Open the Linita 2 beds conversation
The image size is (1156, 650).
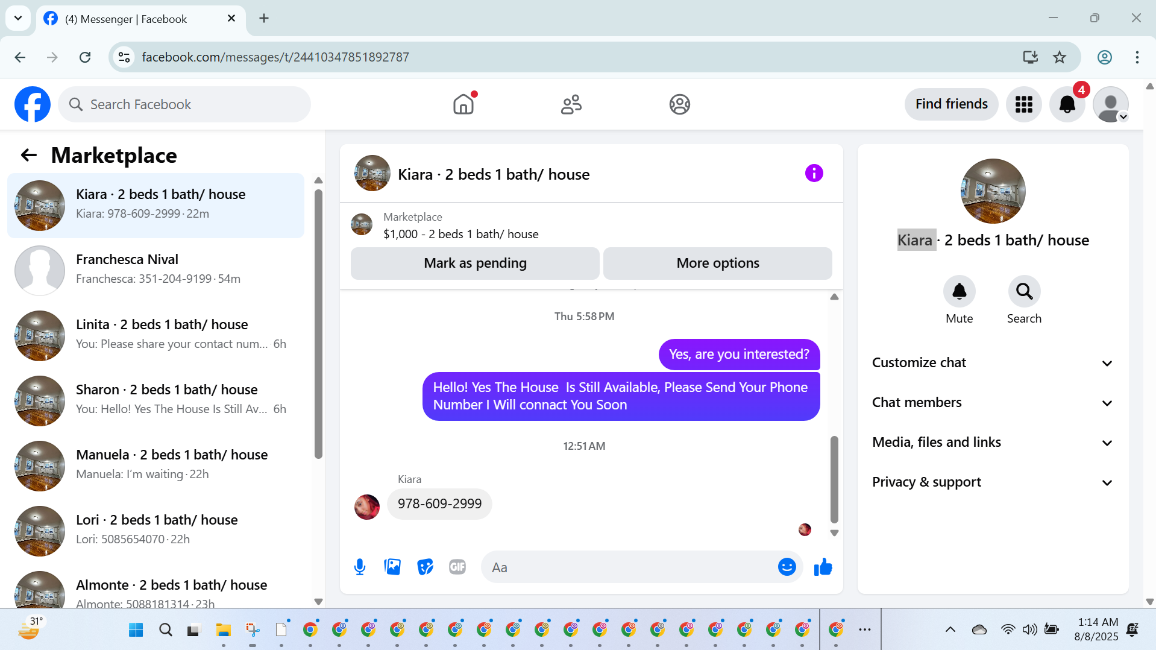(155, 336)
